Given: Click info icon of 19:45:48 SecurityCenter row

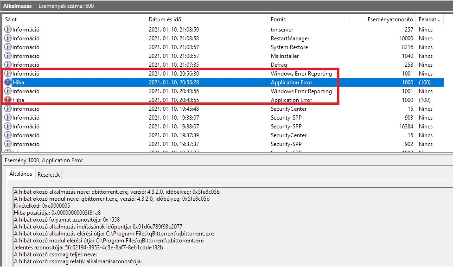Looking at the screenshot, I should 8,108.
